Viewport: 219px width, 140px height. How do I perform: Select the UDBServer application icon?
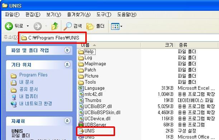[81, 125]
